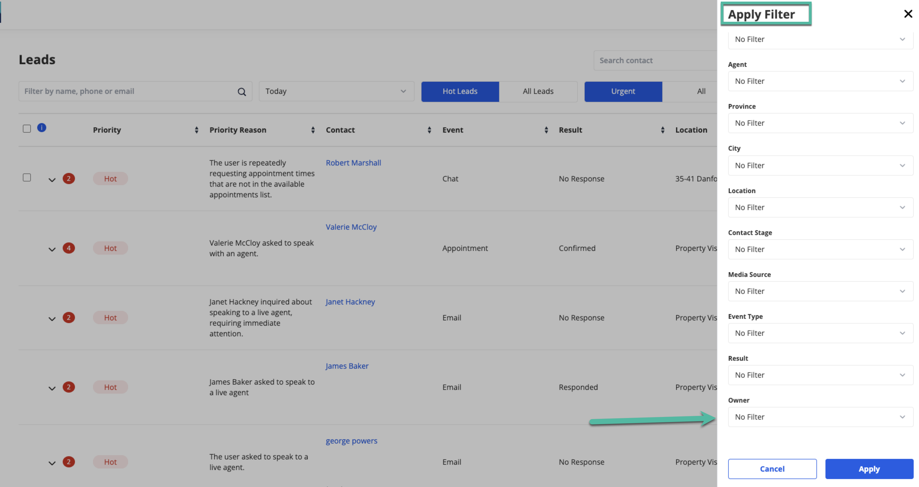Screen dimensions: 919x487
Task: Click the blue info icon in table header
Action: (x=42, y=127)
